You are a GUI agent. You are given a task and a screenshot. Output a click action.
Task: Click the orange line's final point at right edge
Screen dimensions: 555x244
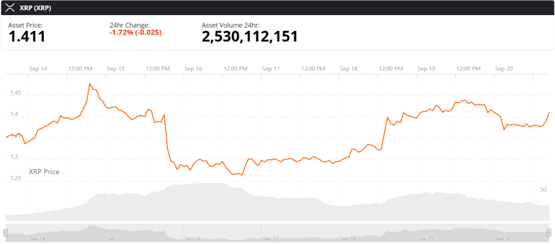[548, 113]
